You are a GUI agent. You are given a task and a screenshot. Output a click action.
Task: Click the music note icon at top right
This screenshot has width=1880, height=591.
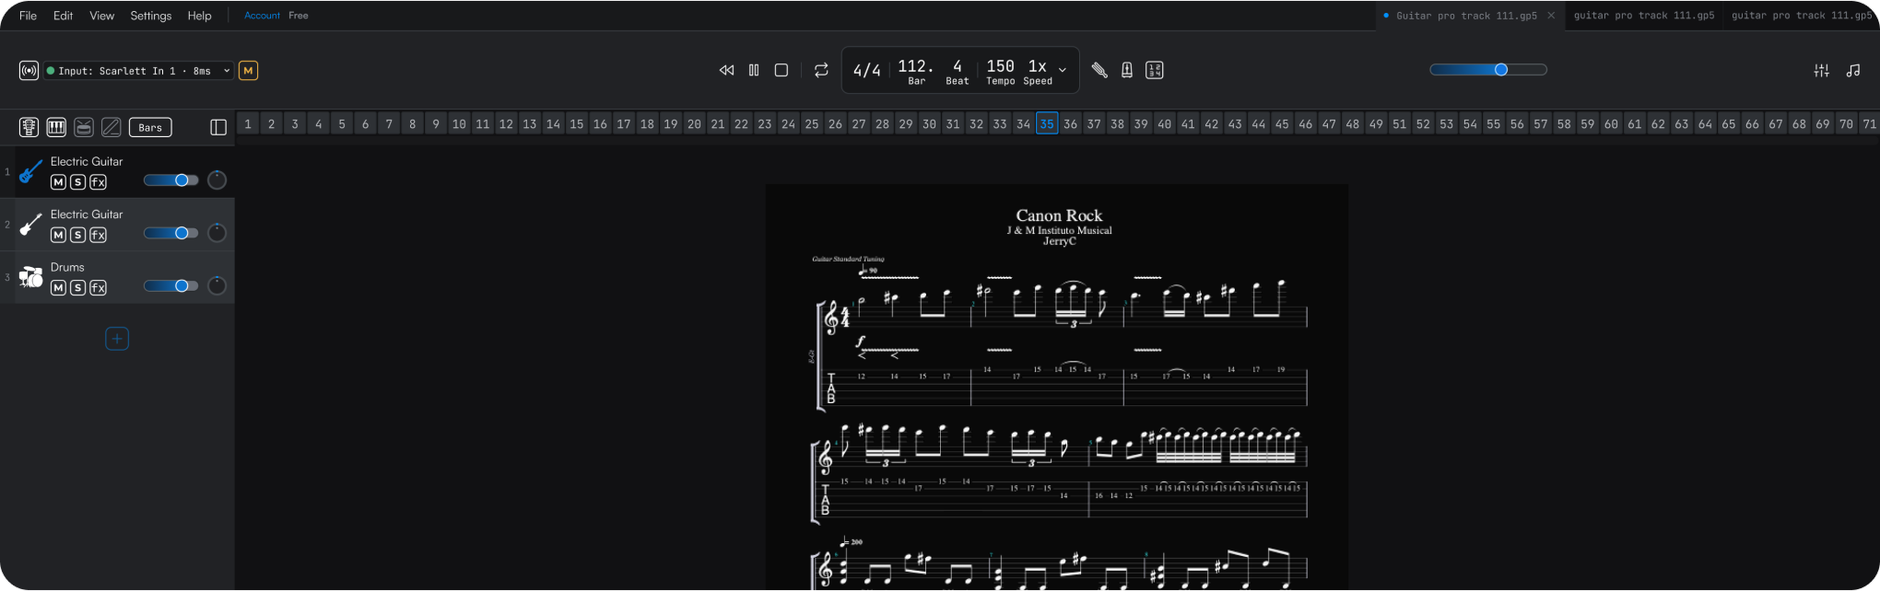[1853, 71]
